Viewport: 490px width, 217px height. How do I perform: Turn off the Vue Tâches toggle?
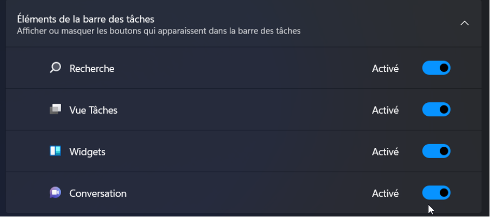[x=436, y=110]
